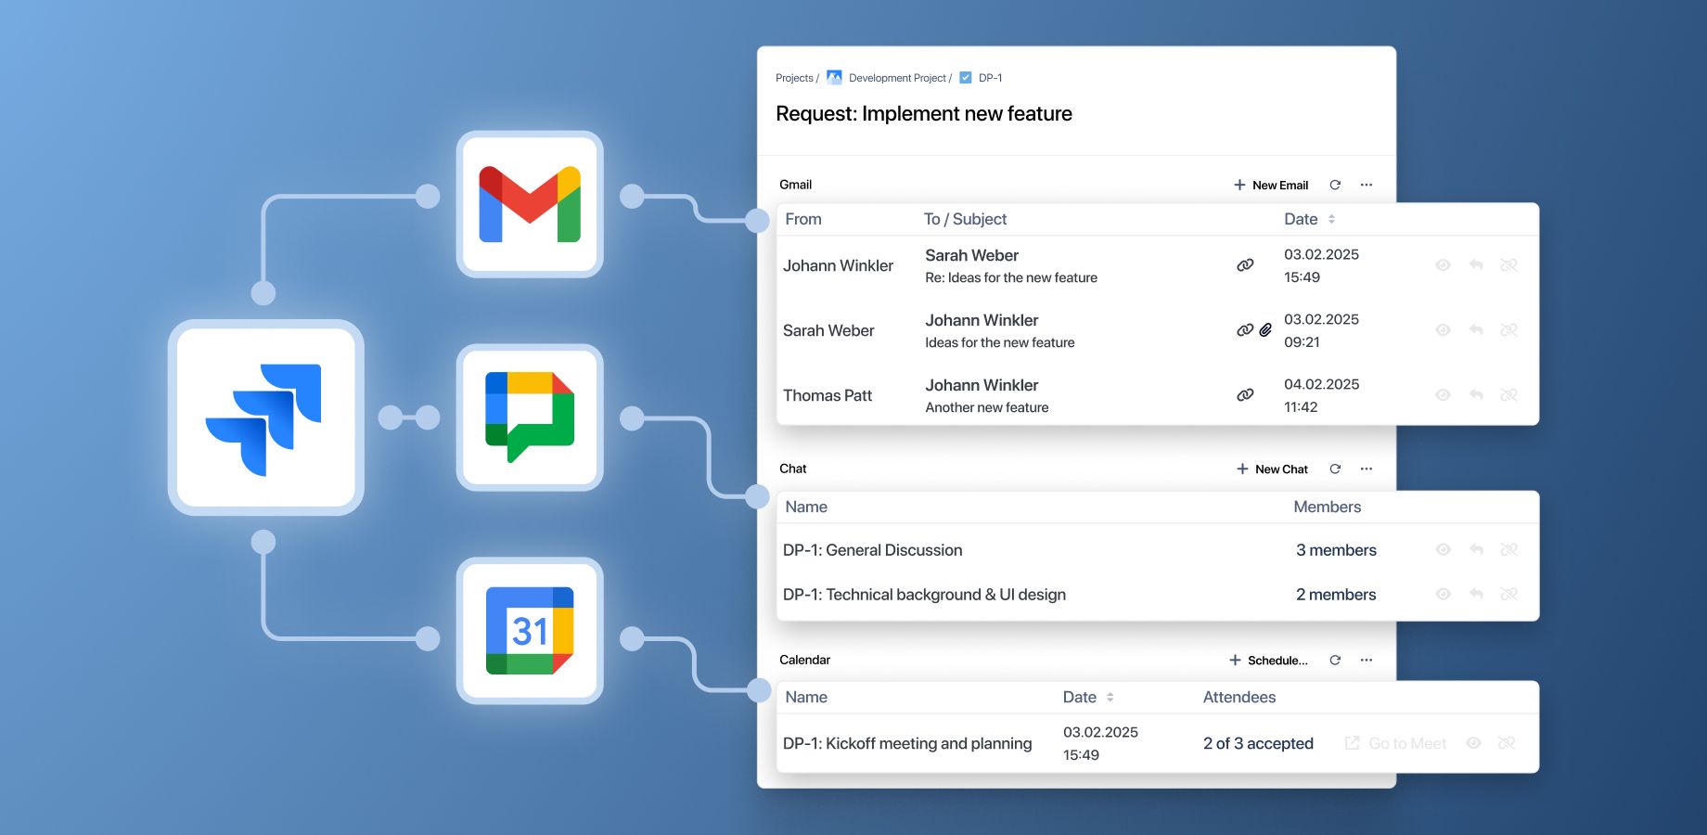Click the New Email button

(1271, 185)
